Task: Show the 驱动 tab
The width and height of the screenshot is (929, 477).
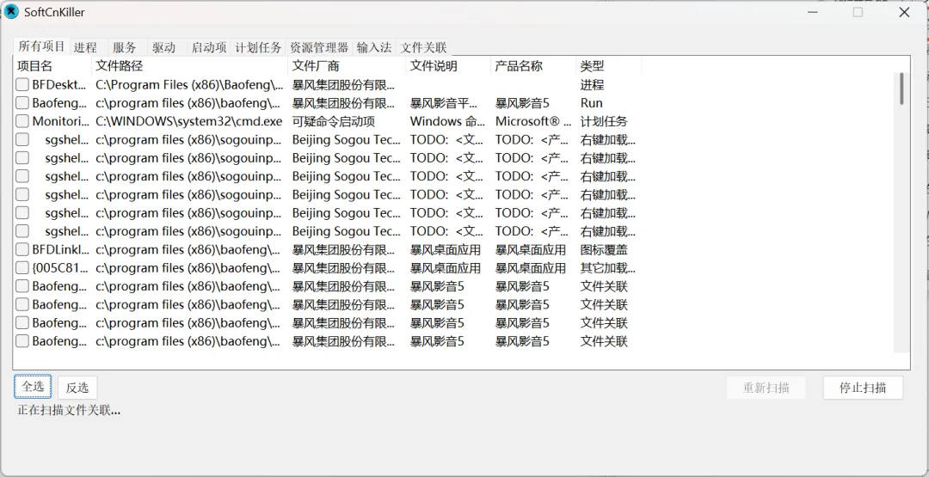Action: point(163,47)
